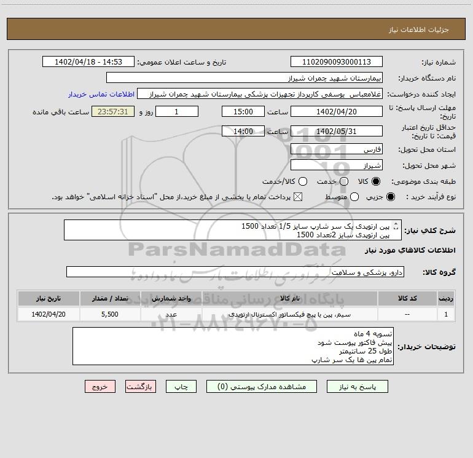Click the buyer name field بیمارستان شهید چمران شیراز
This screenshot has width=473, height=458.
click(x=244, y=77)
